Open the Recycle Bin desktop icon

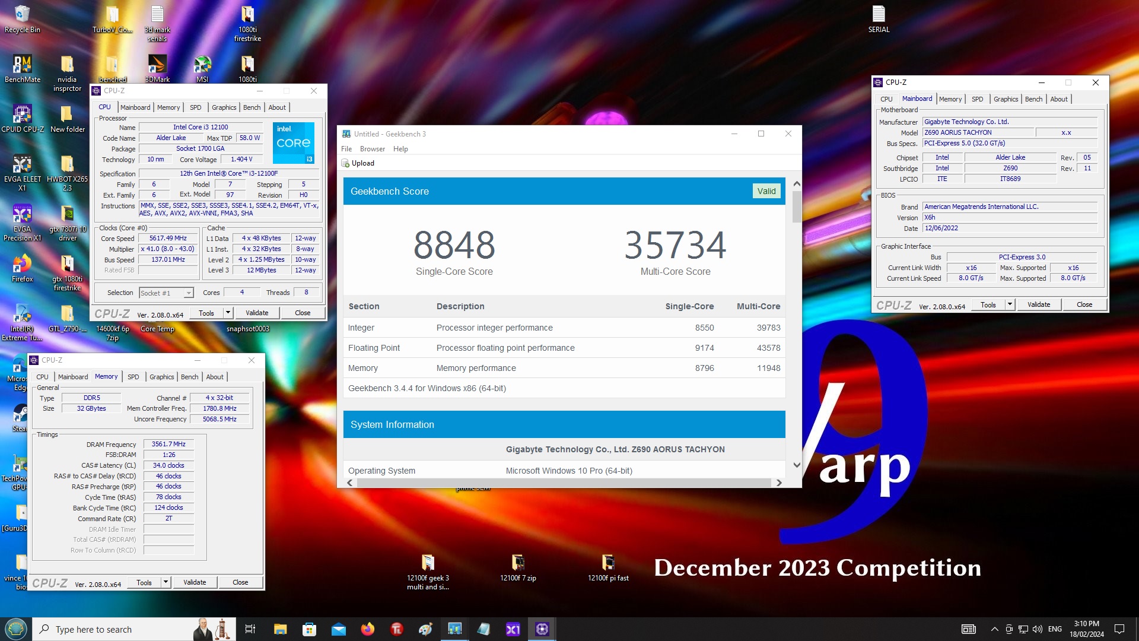(x=23, y=20)
